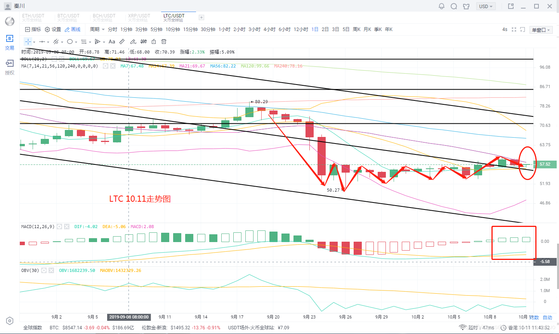This screenshot has width=559, height=334.
Task: Remove the MA indicator with X
Action: click(x=113, y=66)
